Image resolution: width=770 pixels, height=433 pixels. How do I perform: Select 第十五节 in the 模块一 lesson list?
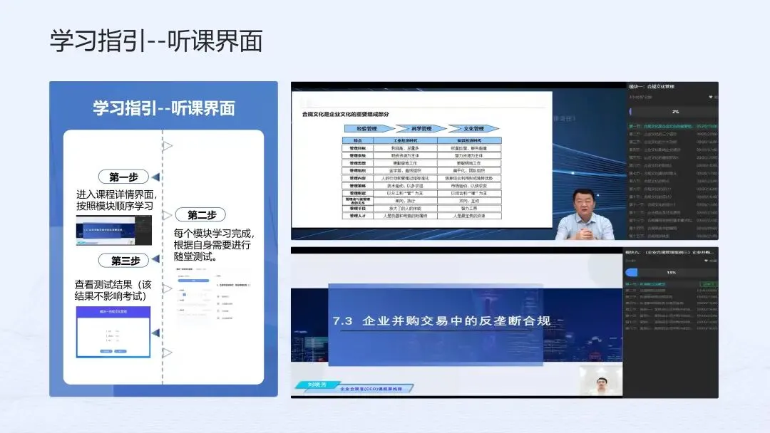673,236
